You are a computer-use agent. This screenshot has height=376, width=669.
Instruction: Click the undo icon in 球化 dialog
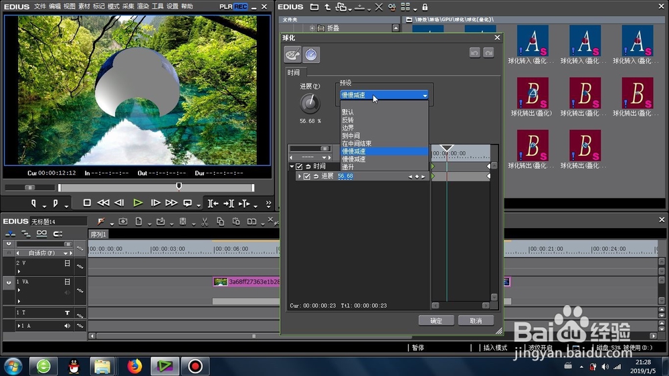click(x=474, y=52)
